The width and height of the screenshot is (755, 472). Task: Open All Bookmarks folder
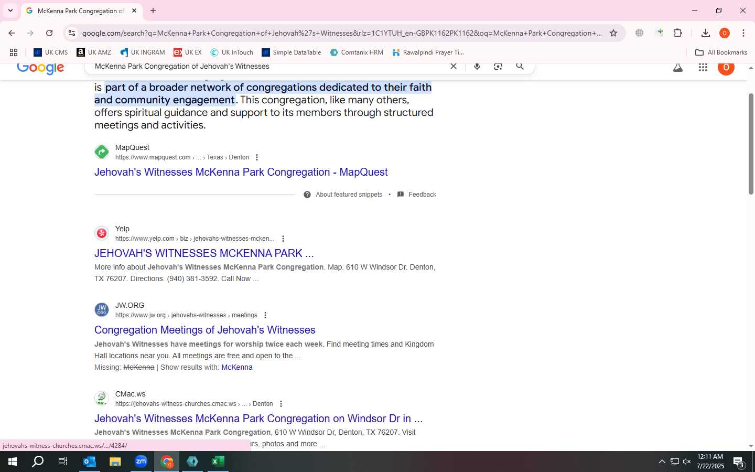(x=721, y=52)
